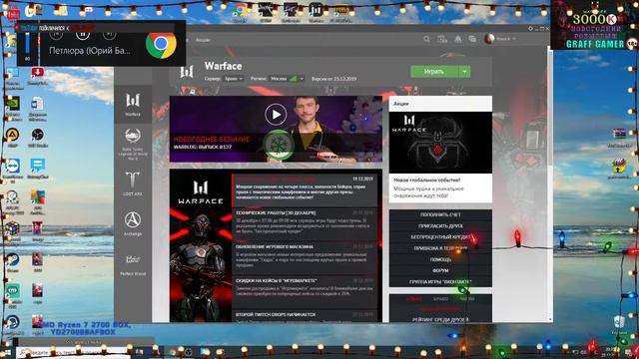Open the Привязка к телефону link
This screenshot has width=639, height=359.
point(440,248)
